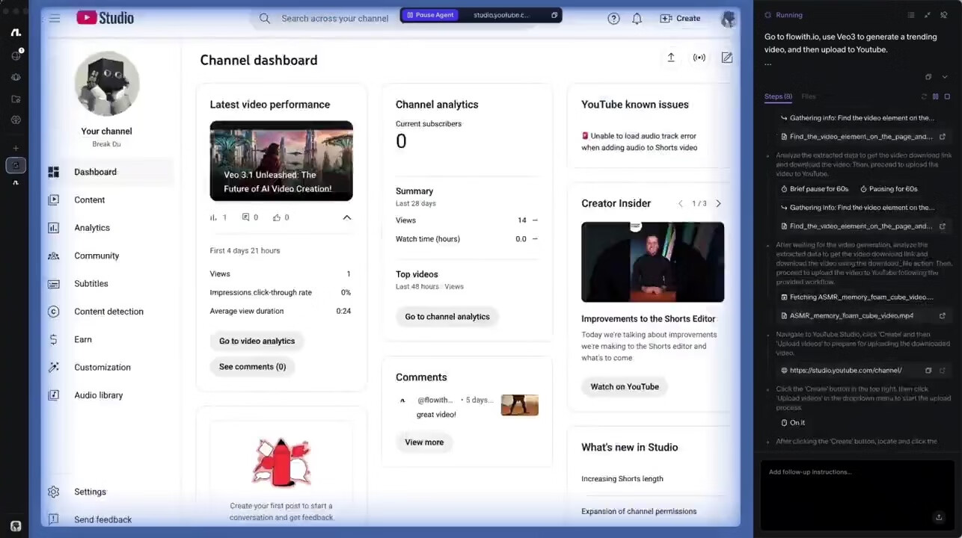This screenshot has height=538, width=962.
Task: Open the hamburger navigation menu
Action: (x=55, y=18)
